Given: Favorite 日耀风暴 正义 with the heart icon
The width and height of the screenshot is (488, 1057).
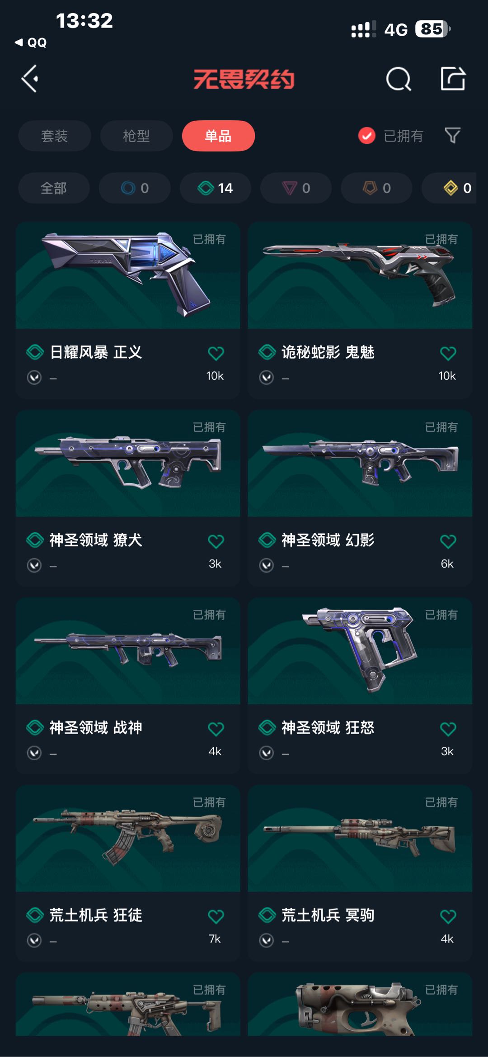Looking at the screenshot, I should tap(216, 353).
